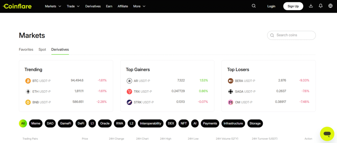Click the search magnifier icon in header
This screenshot has height=143, width=337.
253,6
